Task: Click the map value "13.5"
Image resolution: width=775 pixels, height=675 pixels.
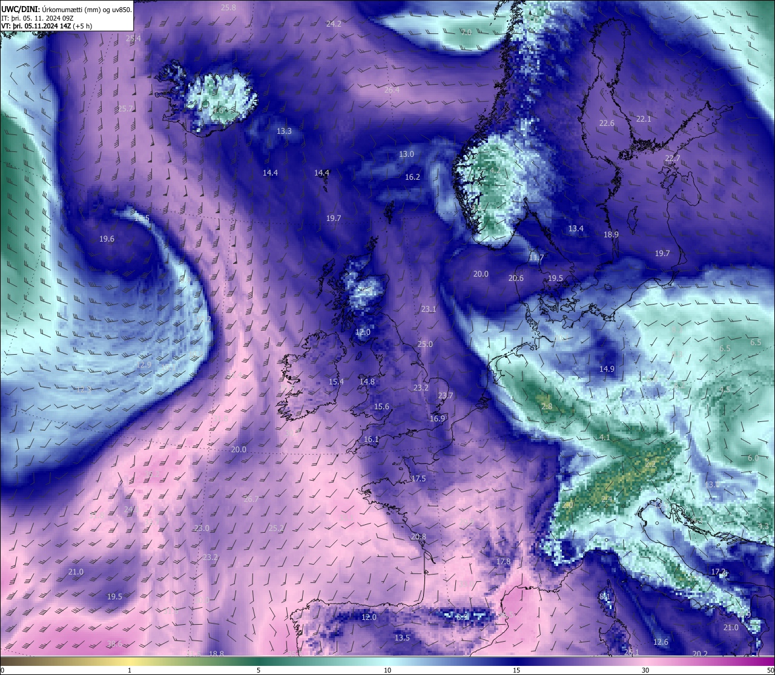Action: tap(402, 637)
